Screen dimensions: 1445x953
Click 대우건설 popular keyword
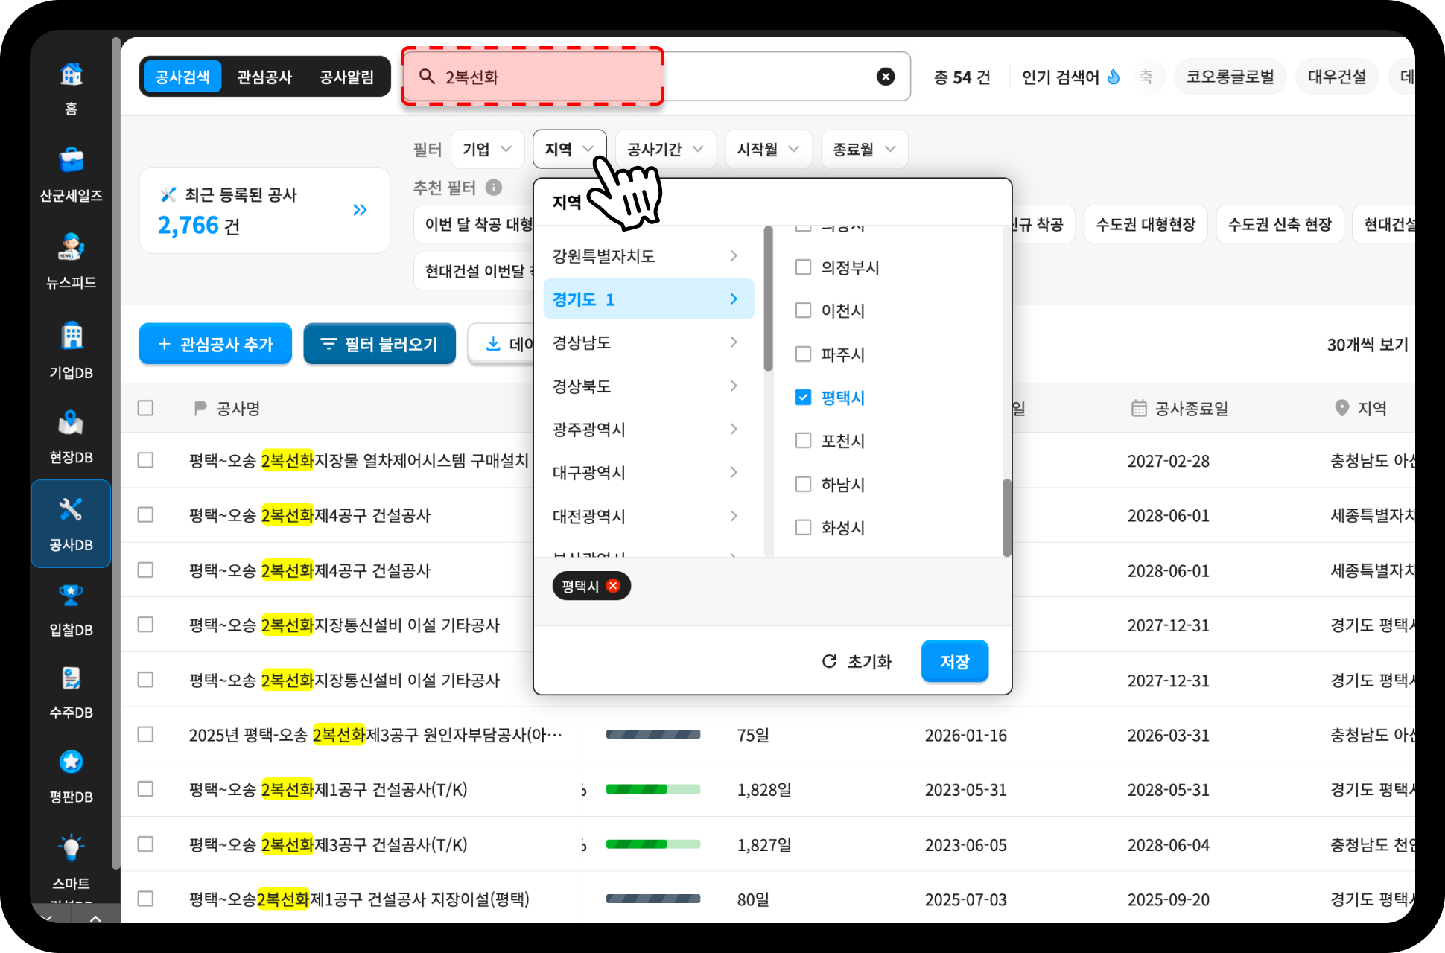pyautogui.click(x=1337, y=77)
